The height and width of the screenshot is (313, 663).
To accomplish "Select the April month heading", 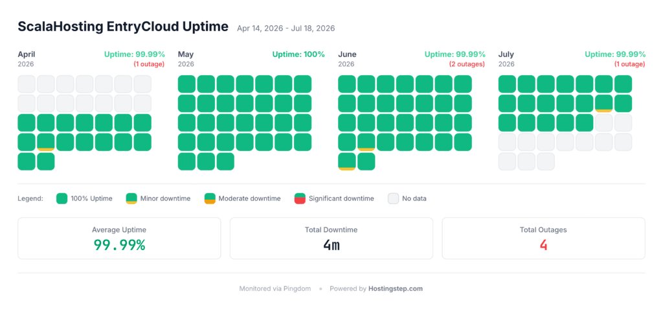I will (x=26, y=54).
